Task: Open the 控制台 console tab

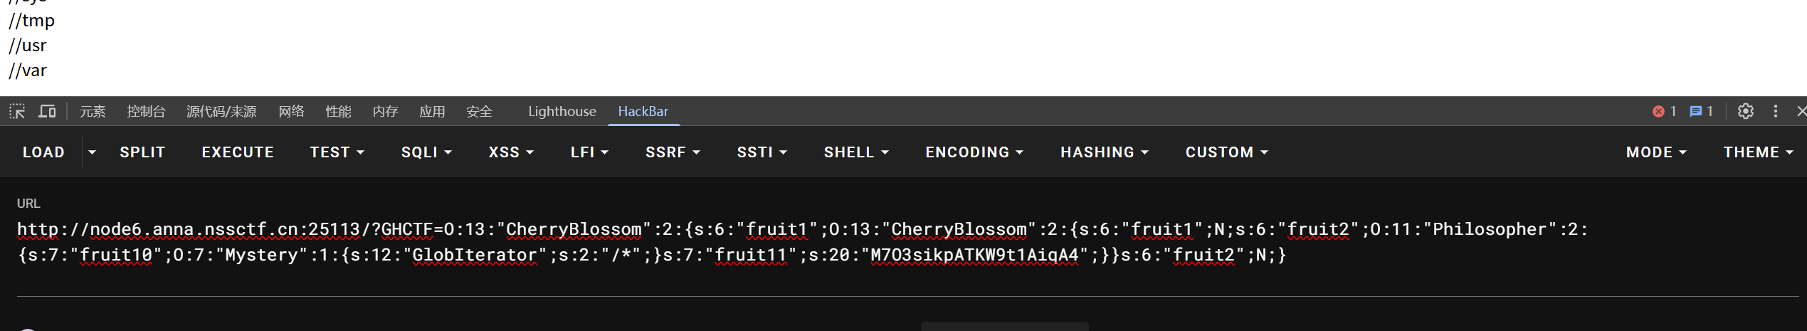Action: pos(146,111)
